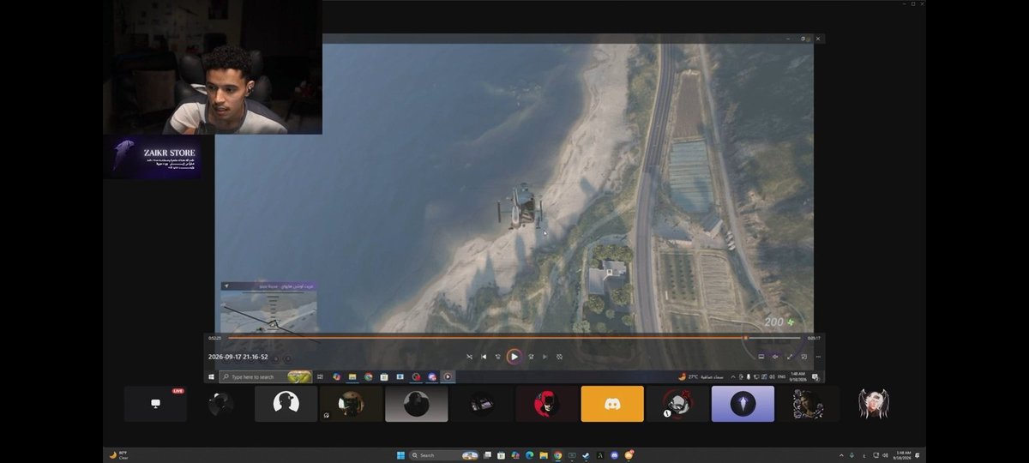1029x463 pixels.
Task: Open the media player more options menu
Action: [x=818, y=357]
